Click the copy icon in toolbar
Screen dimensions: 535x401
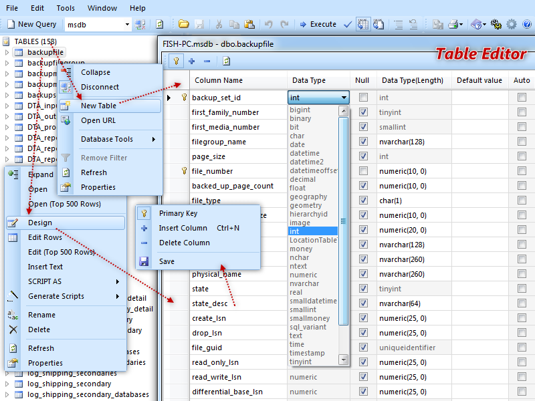click(234, 24)
